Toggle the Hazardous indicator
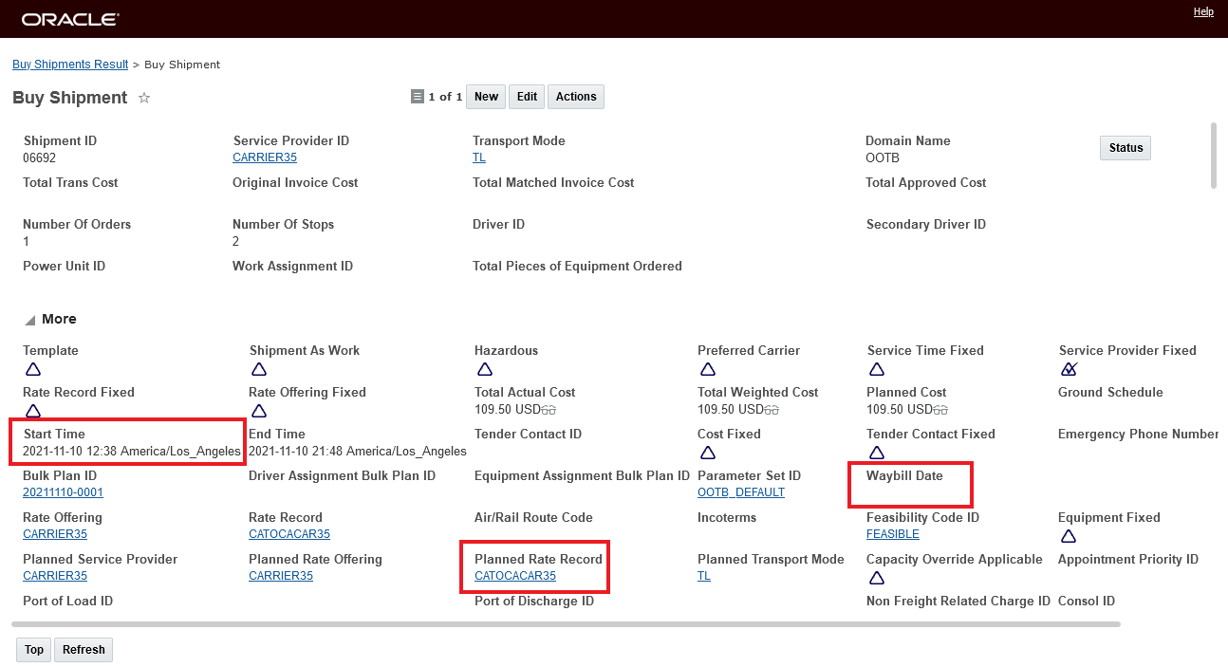 [x=484, y=369]
